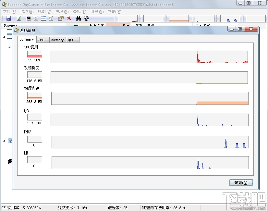Open System Information via the graph icon
This screenshot has height=212, width=268.
pos(28,19)
